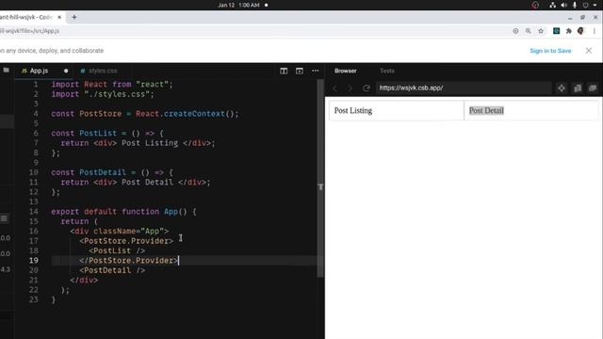Open the Chrome profile avatar

(580, 31)
